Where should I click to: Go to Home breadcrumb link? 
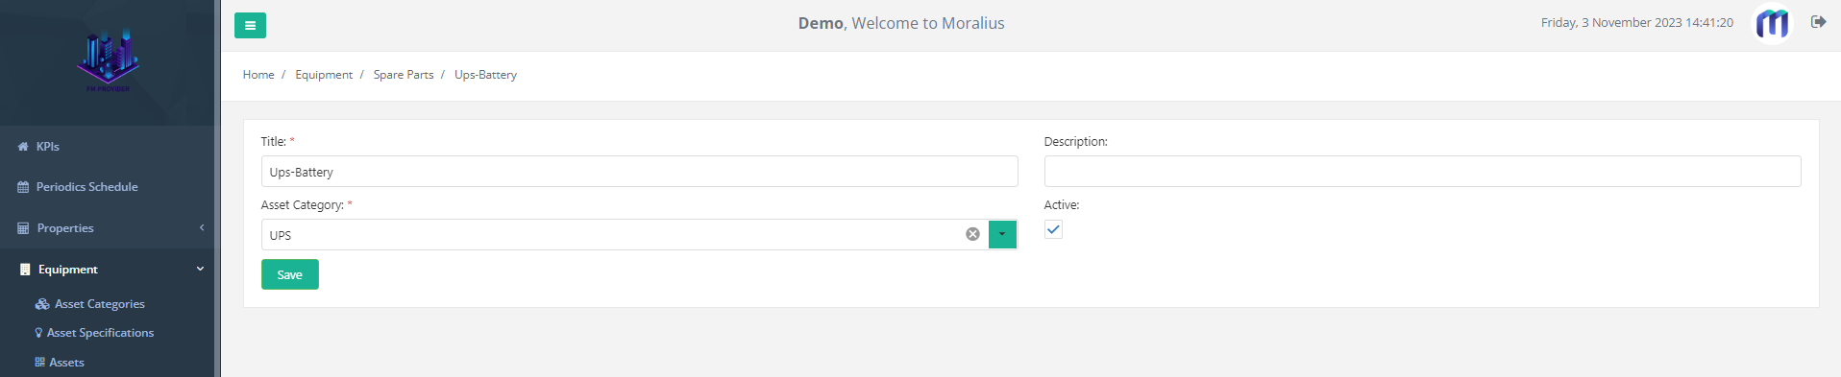click(258, 75)
